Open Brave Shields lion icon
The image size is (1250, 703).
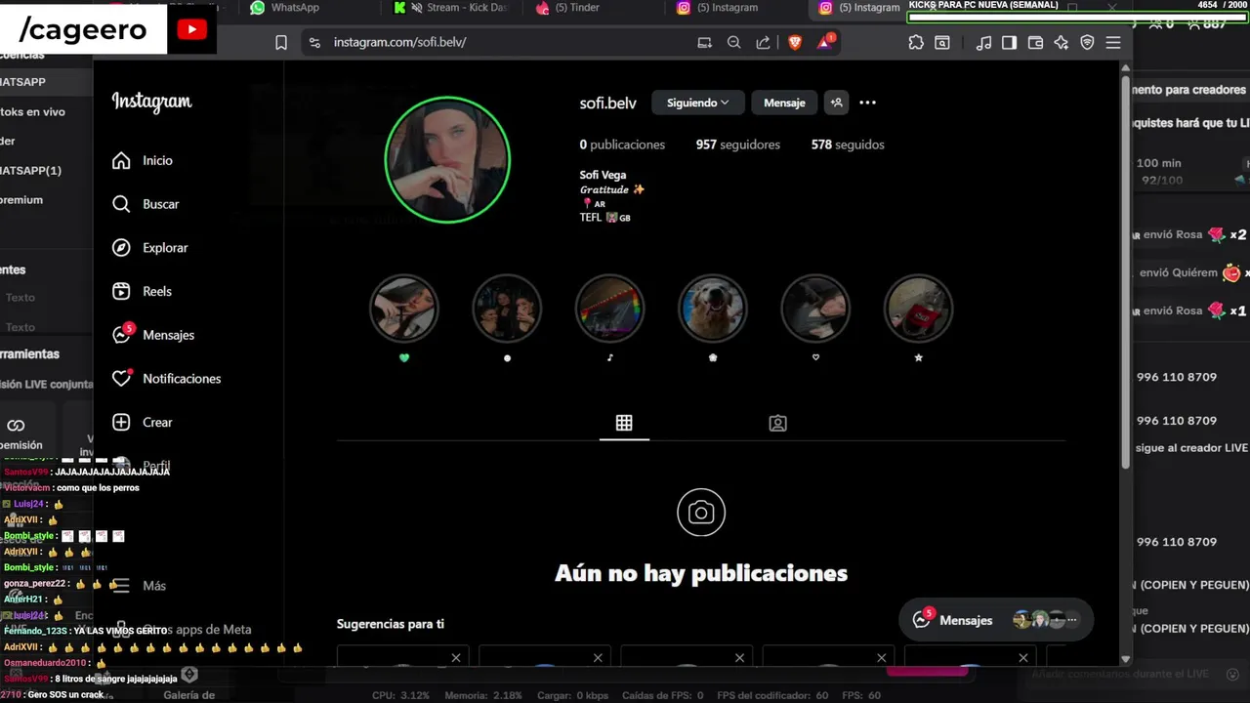point(795,43)
